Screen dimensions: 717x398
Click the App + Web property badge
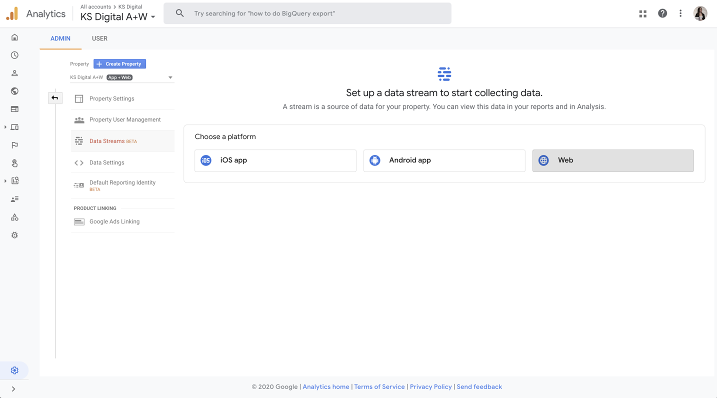tap(119, 77)
